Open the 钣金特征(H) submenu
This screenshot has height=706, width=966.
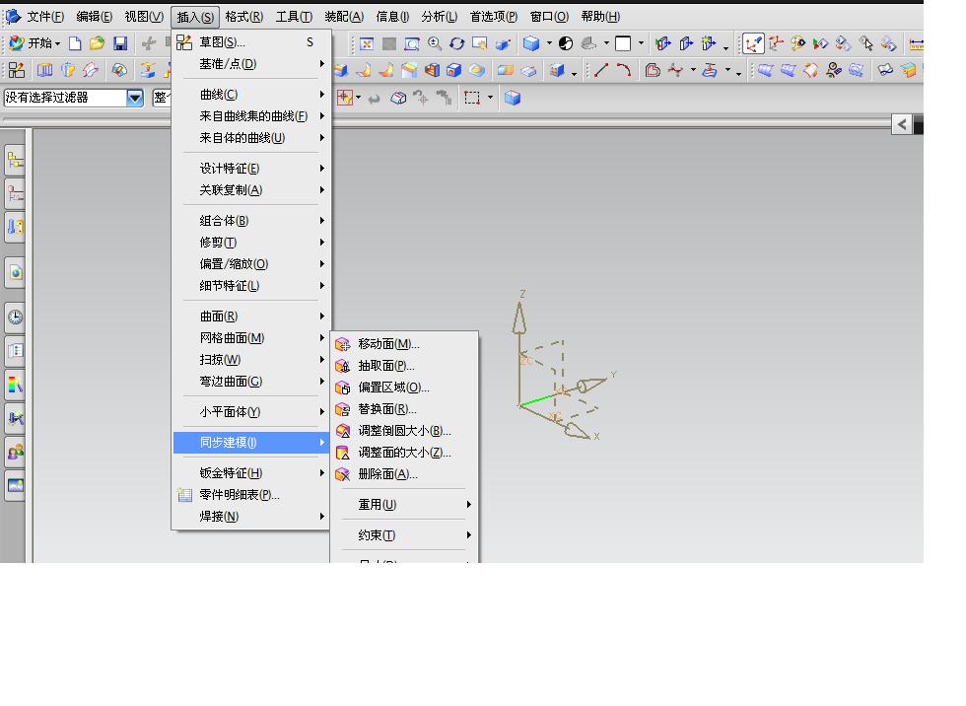tap(251, 473)
